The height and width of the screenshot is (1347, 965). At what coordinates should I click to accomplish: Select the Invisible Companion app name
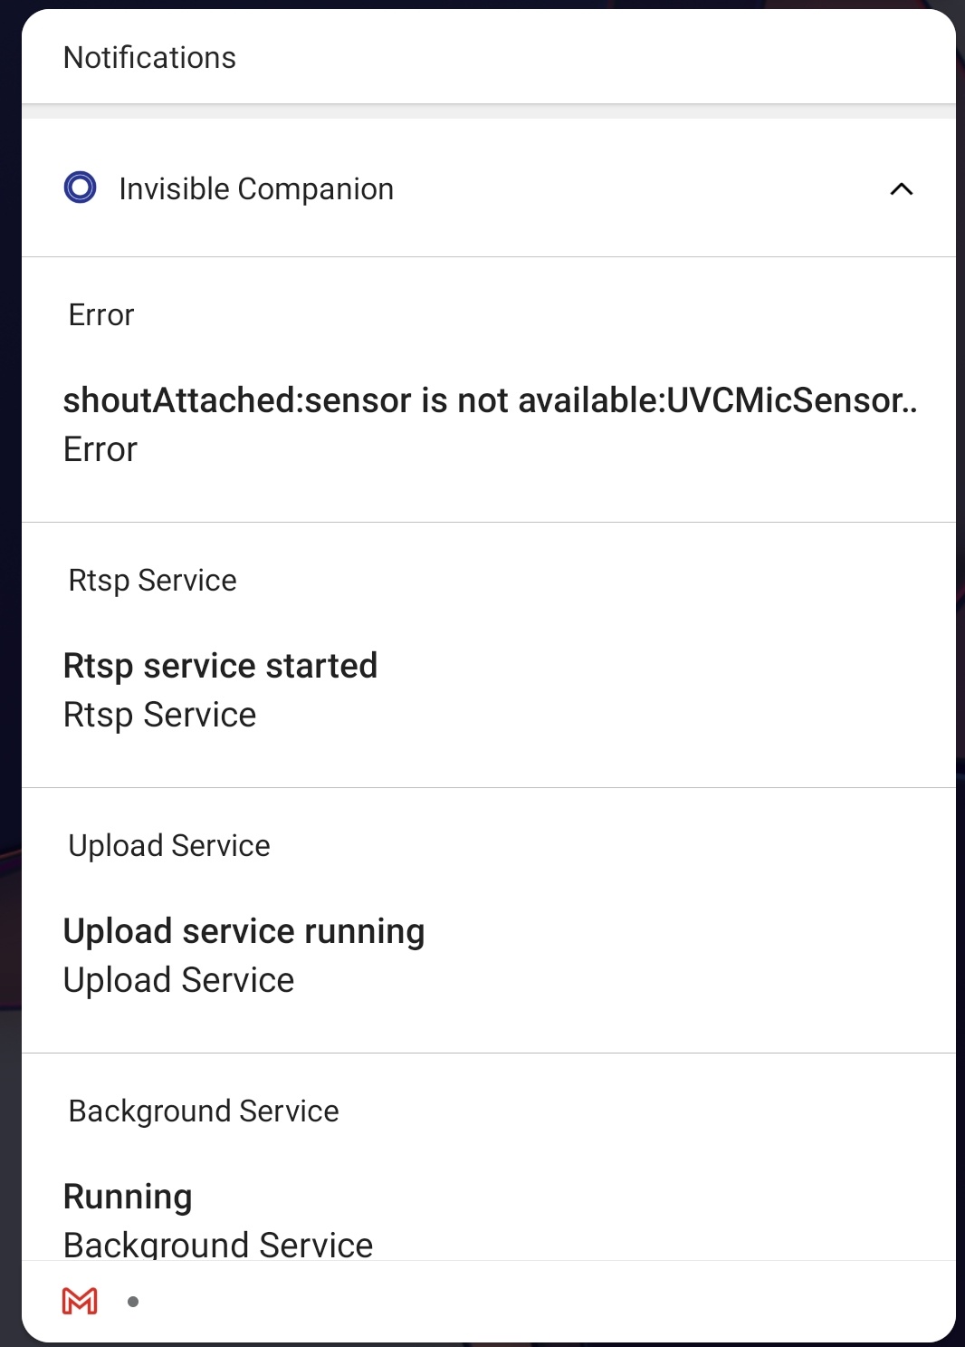[x=256, y=188]
